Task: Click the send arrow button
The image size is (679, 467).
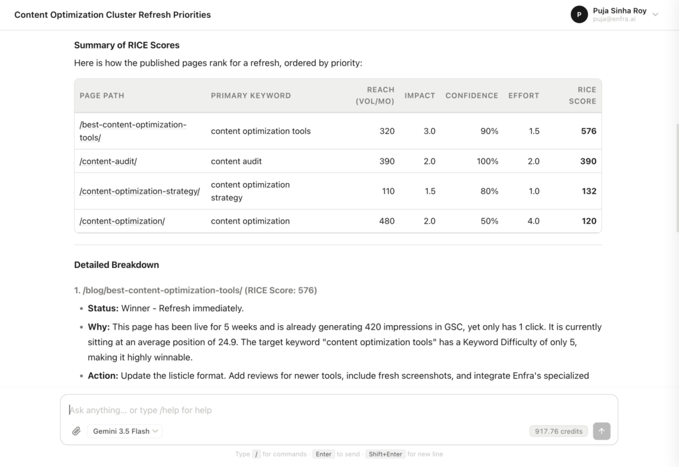Action: pyautogui.click(x=601, y=431)
